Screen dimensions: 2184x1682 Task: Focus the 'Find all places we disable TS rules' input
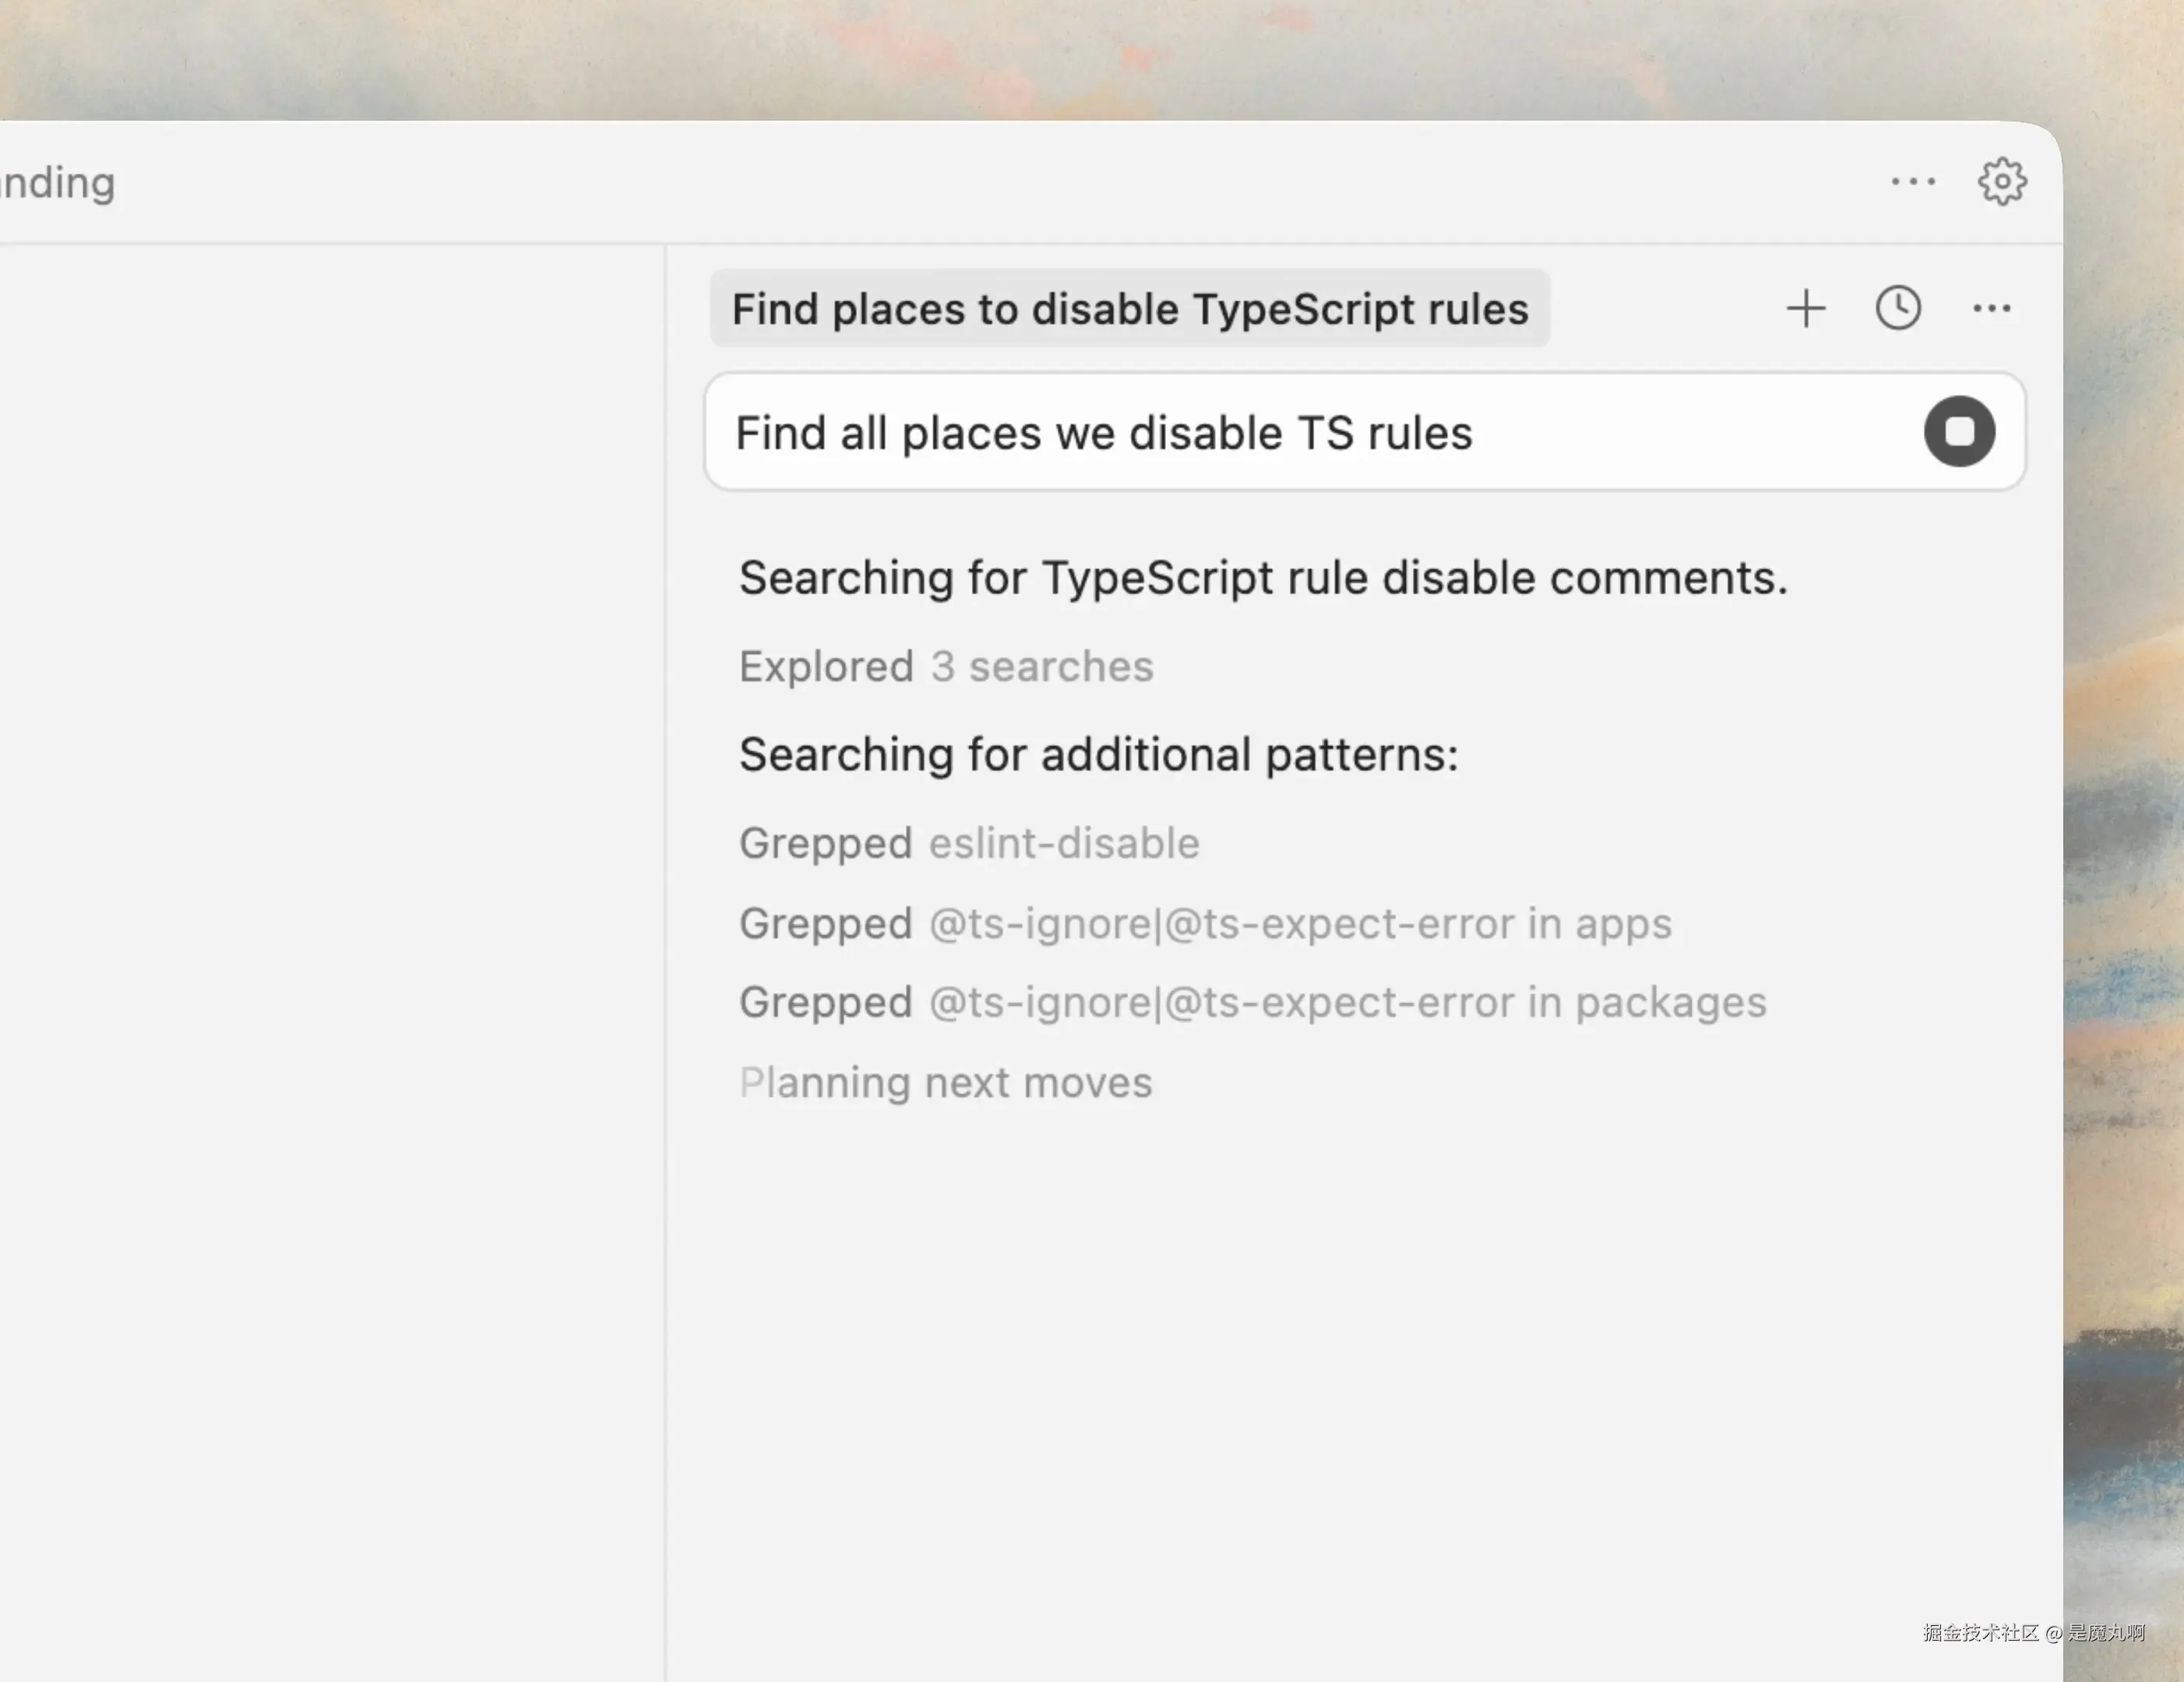[x=1300, y=432]
